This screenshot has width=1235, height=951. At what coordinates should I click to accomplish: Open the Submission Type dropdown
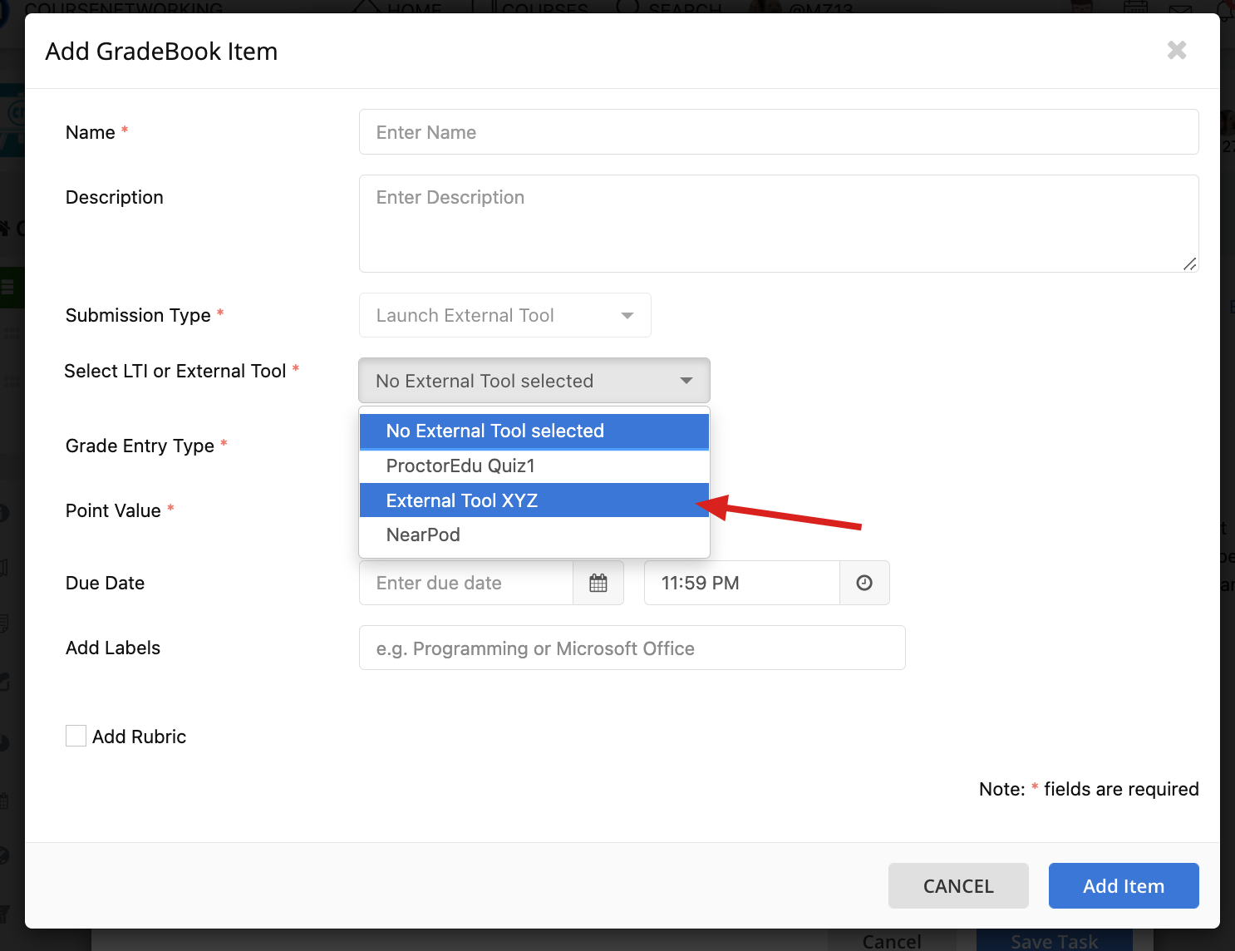click(x=504, y=315)
